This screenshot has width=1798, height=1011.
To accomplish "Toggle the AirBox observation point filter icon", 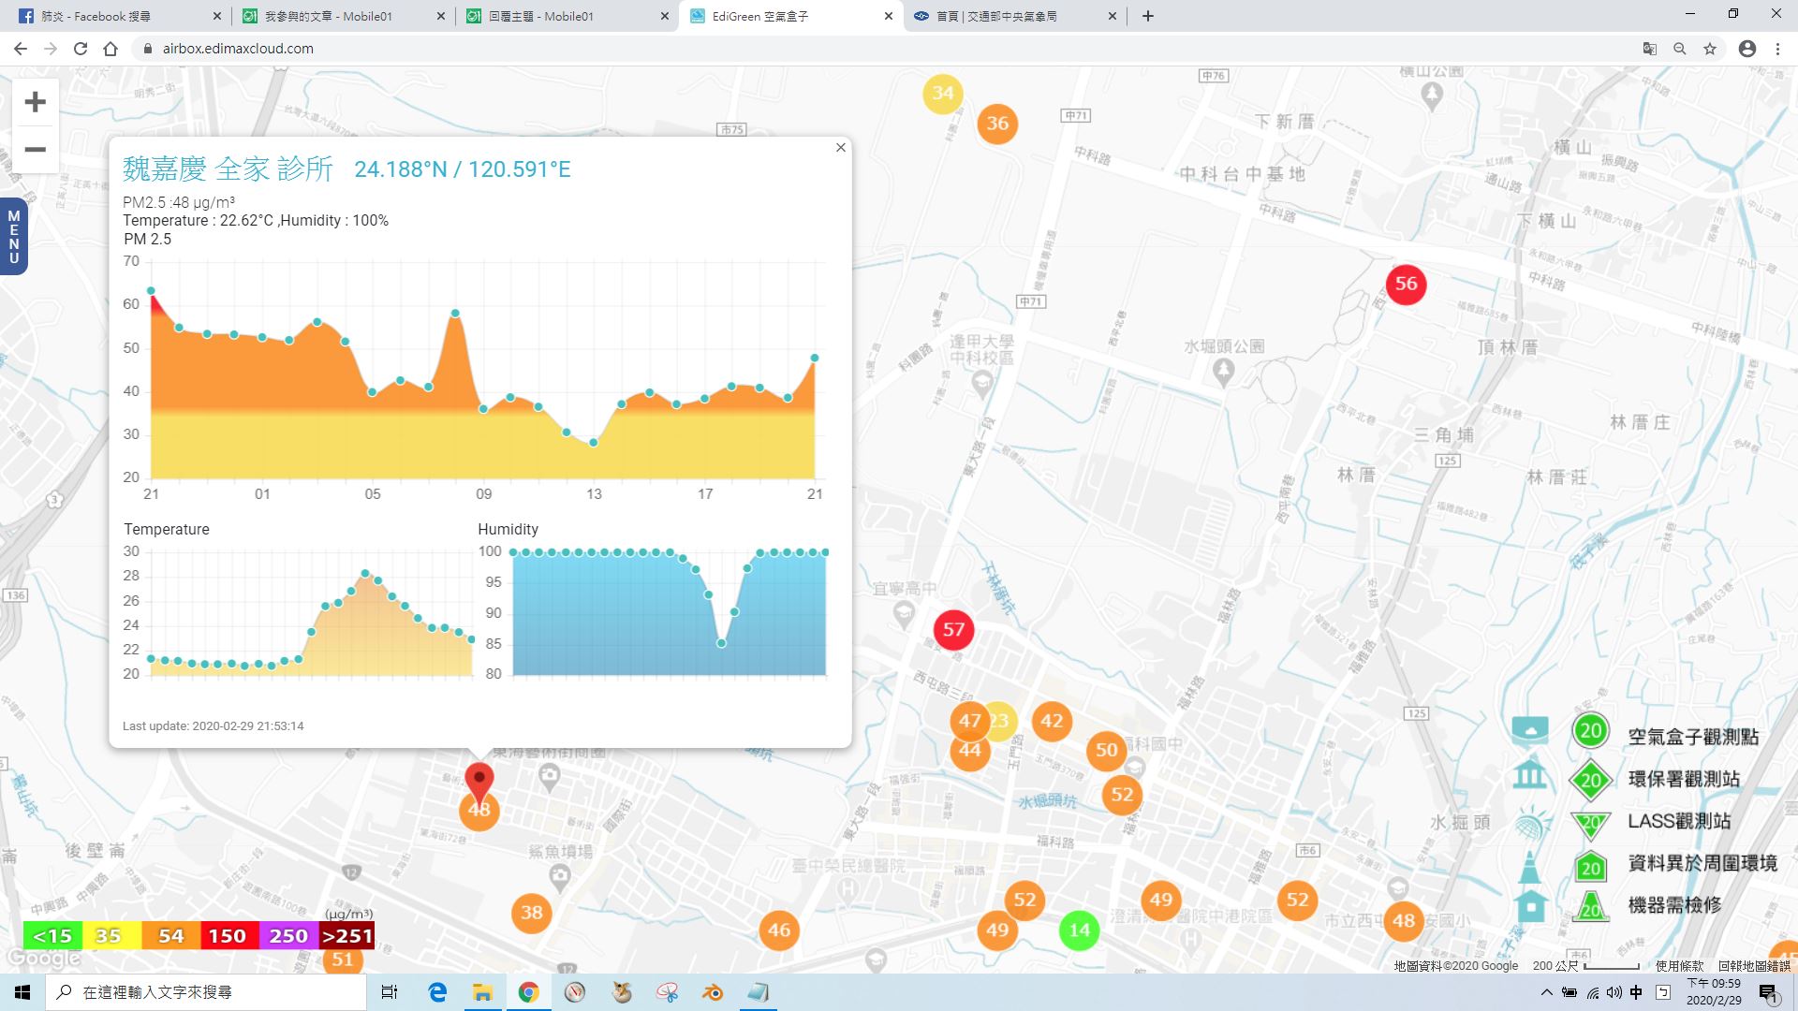I will pyautogui.click(x=1529, y=730).
